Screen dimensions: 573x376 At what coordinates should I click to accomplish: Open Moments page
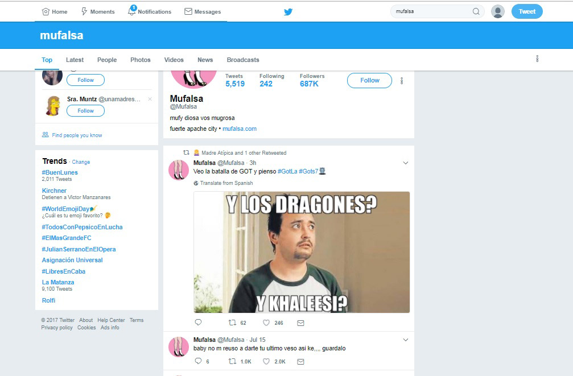click(97, 12)
